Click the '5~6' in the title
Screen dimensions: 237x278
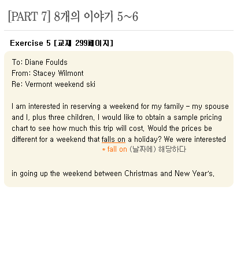[128, 16]
